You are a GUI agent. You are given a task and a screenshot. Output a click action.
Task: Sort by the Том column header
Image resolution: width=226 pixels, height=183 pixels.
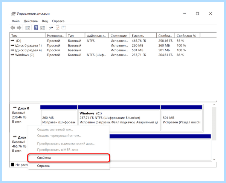click(27, 35)
